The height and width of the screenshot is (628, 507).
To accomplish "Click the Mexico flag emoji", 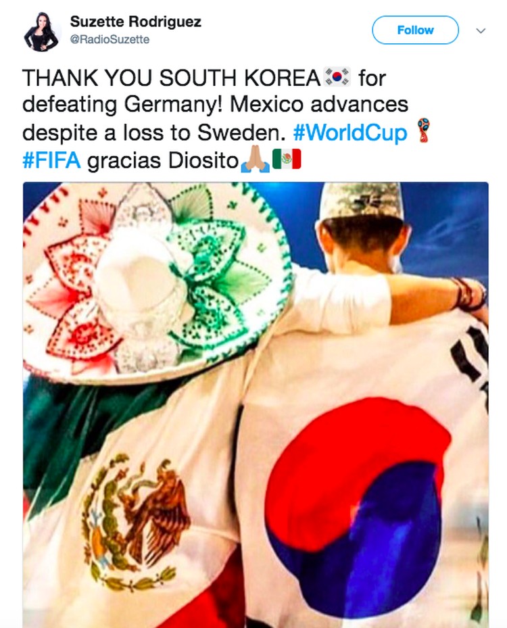I will pos(287,159).
